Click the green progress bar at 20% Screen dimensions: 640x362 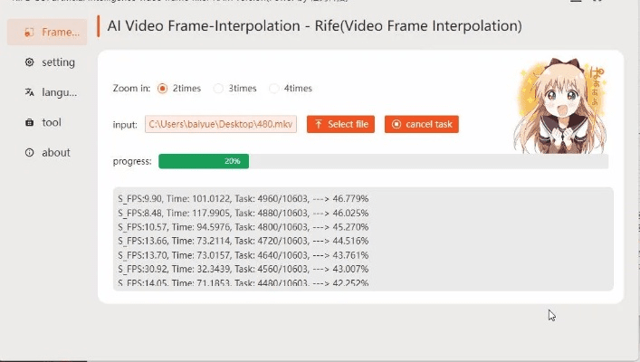(x=204, y=161)
